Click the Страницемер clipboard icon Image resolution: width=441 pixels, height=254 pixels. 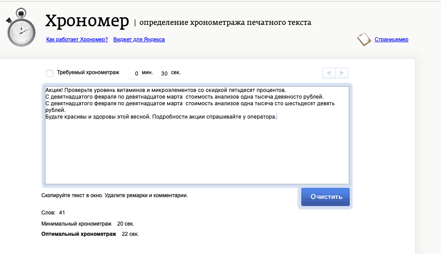tap(364, 39)
